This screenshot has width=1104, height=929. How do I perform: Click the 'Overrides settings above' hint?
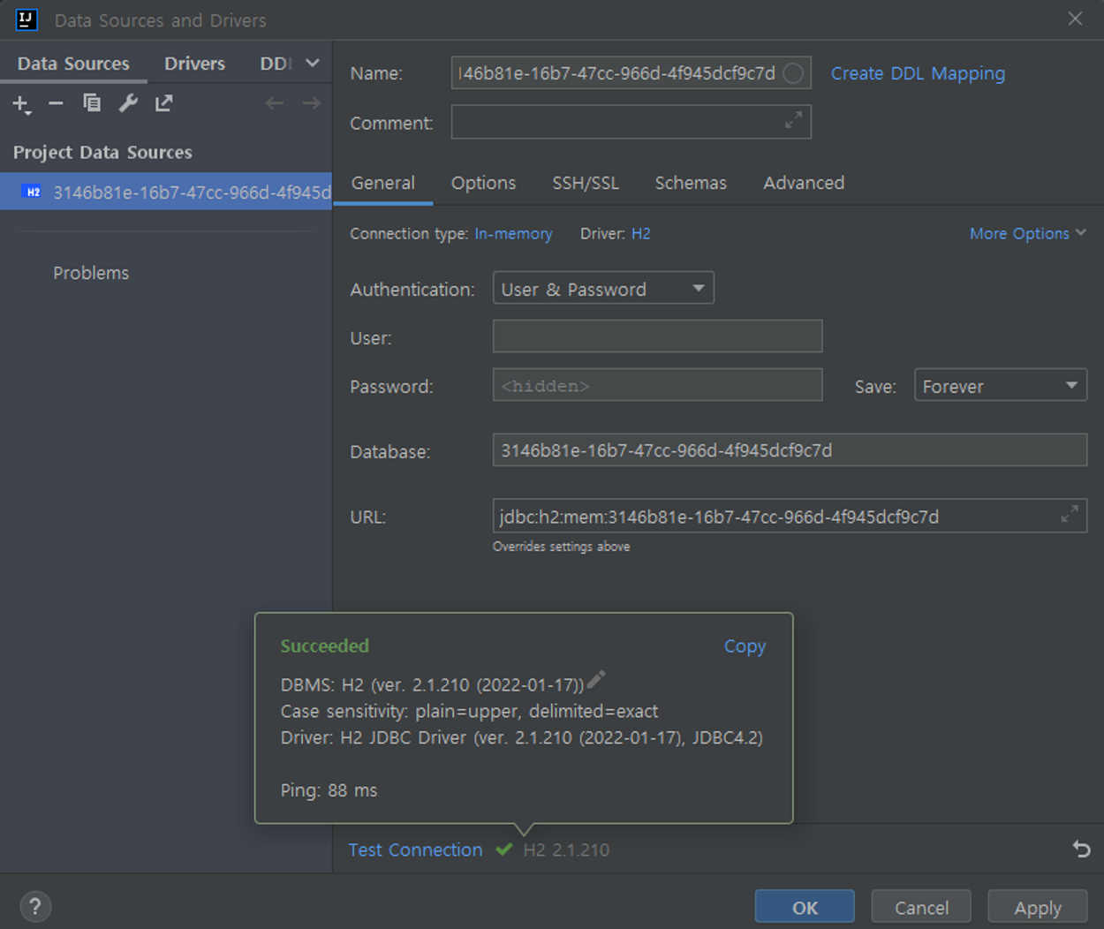coord(561,547)
